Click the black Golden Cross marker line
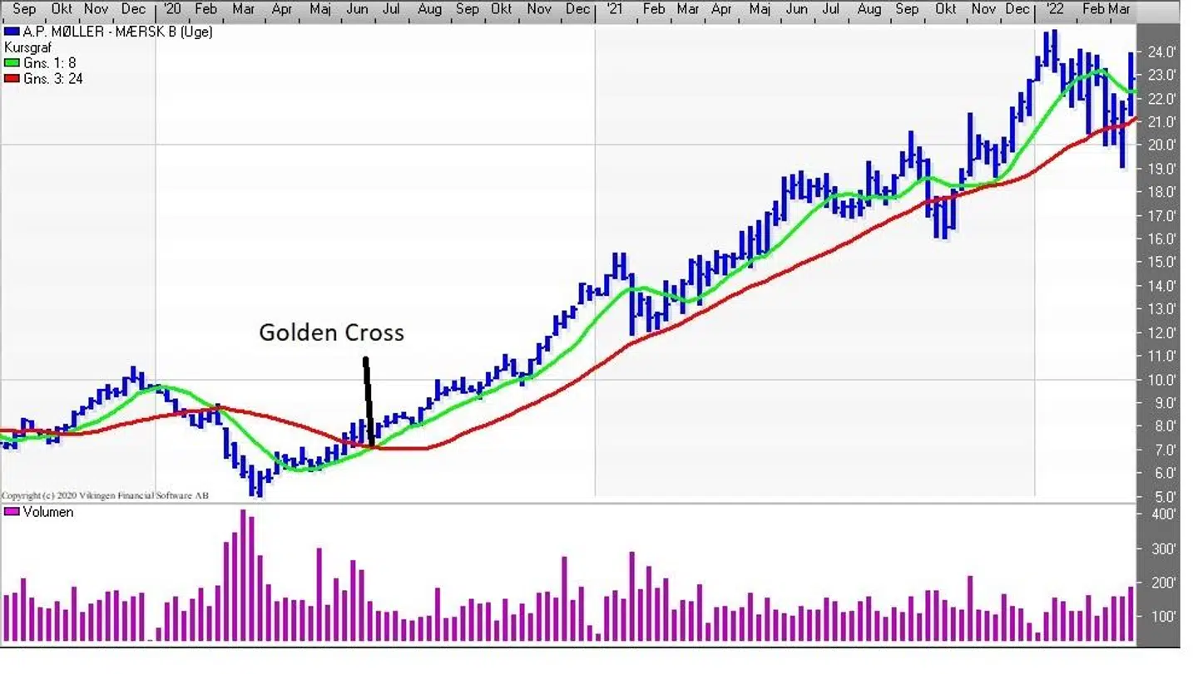This screenshot has width=1198, height=674. pyautogui.click(x=368, y=401)
